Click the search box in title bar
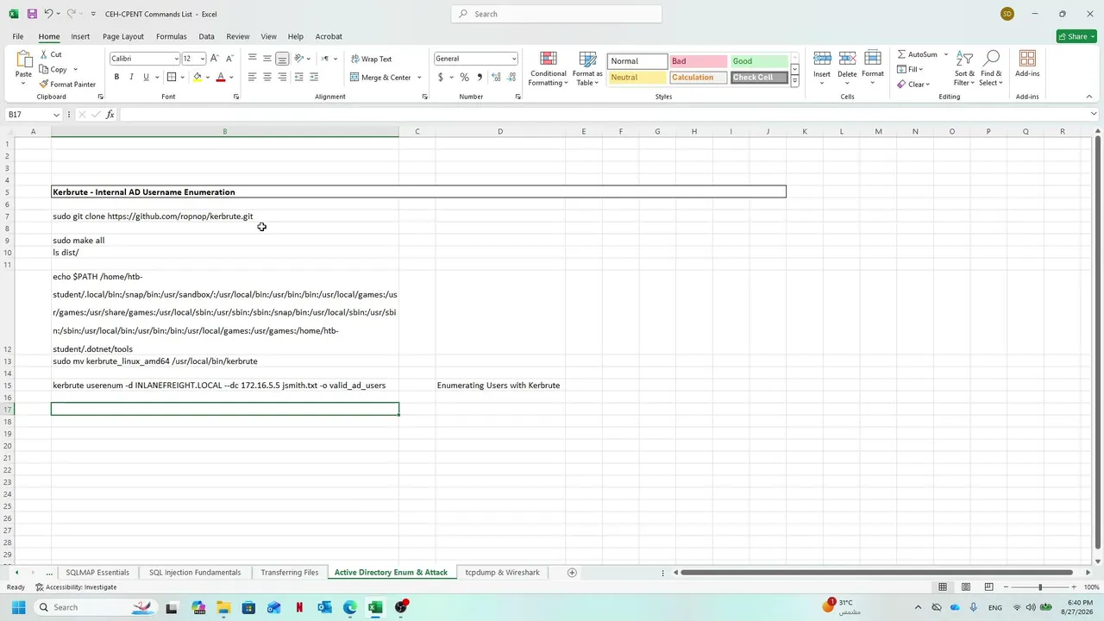The height and width of the screenshot is (621, 1104). coord(556,14)
